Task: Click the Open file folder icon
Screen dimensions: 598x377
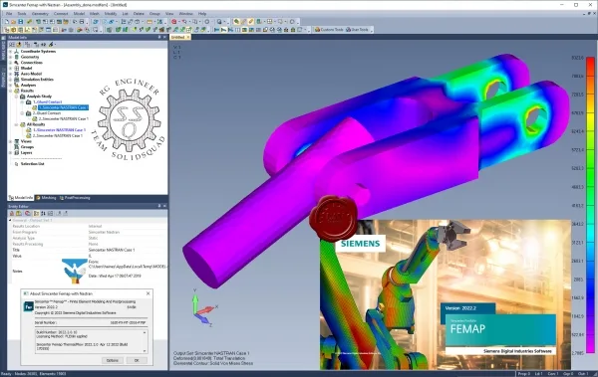Action: 13,22
